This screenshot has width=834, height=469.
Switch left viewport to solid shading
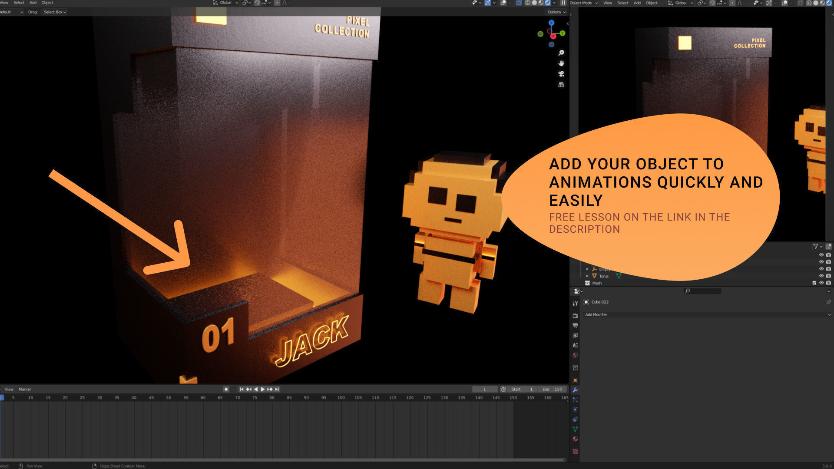point(534,3)
